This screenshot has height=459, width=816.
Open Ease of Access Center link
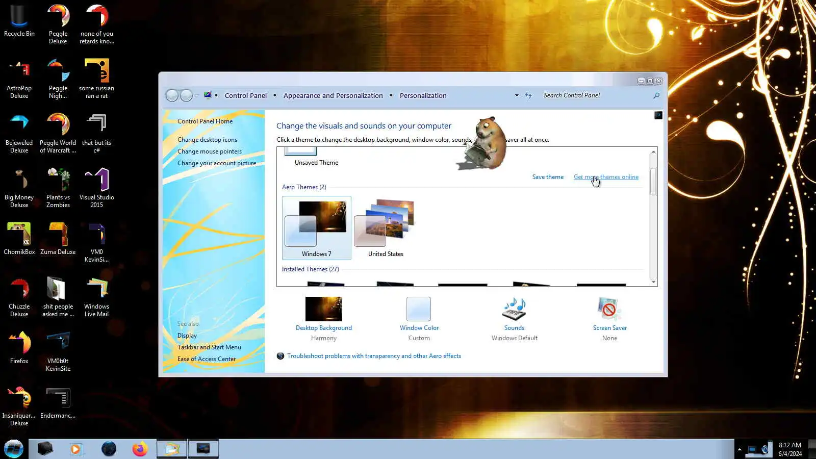pyautogui.click(x=207, y=359)
